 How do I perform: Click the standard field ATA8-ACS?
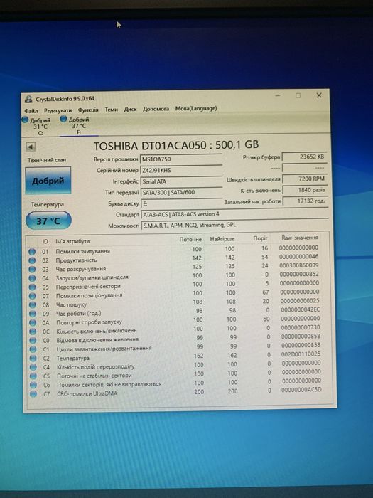pos(234,214)
